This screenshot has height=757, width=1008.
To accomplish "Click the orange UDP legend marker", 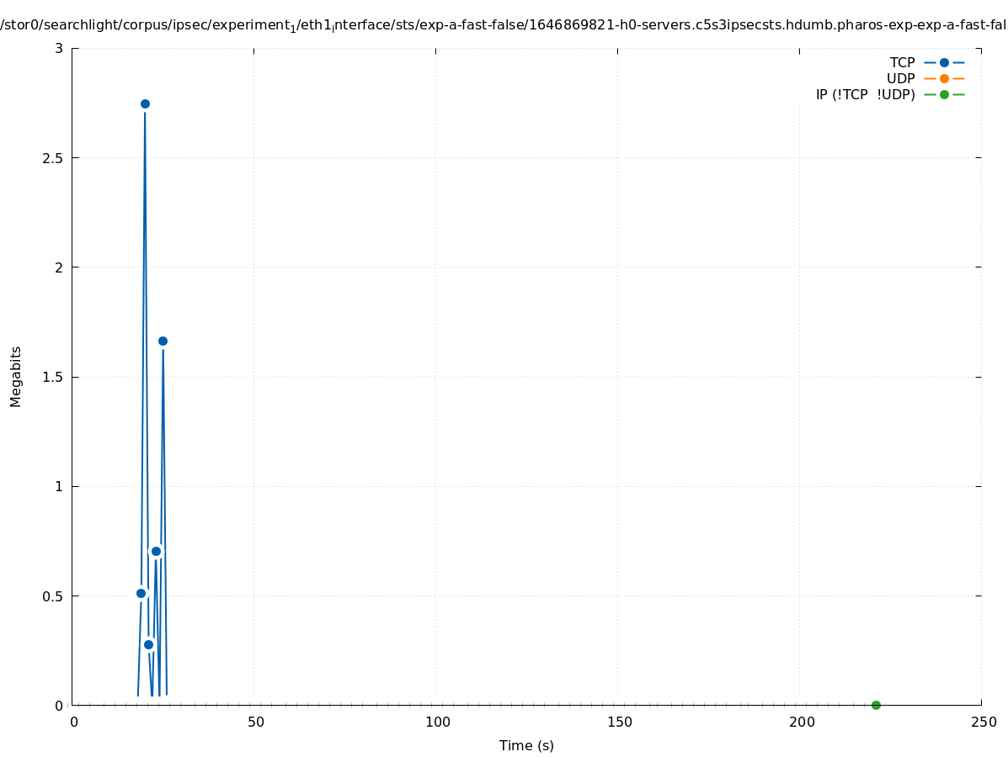I will click(x=944, y=79).
